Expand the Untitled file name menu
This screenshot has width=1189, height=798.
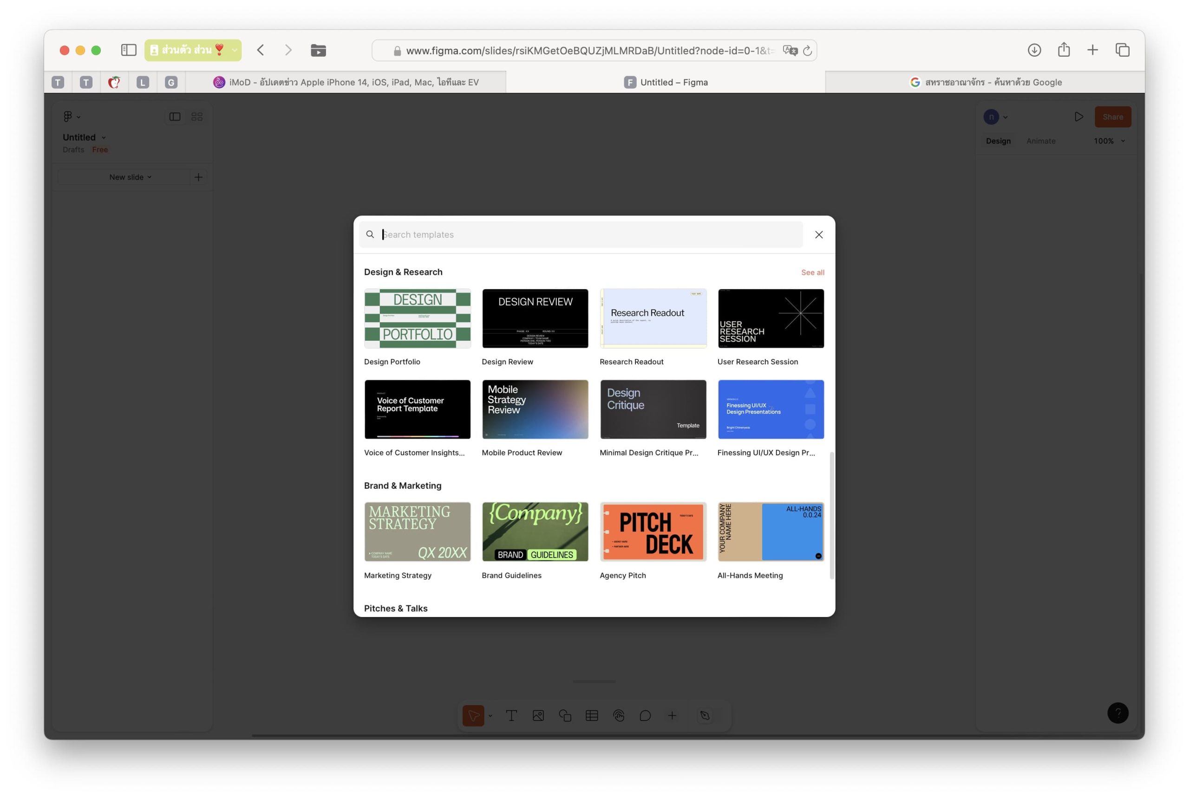[x=84, y=137]
